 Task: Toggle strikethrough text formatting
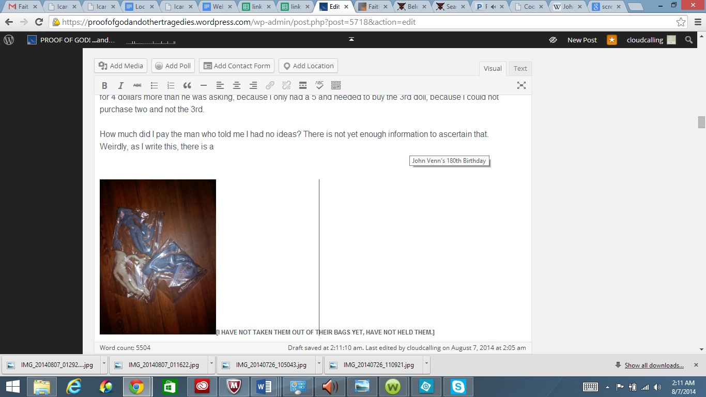[137, 86]
